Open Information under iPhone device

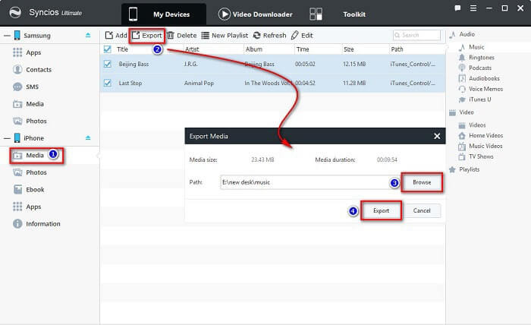(45, 223)
